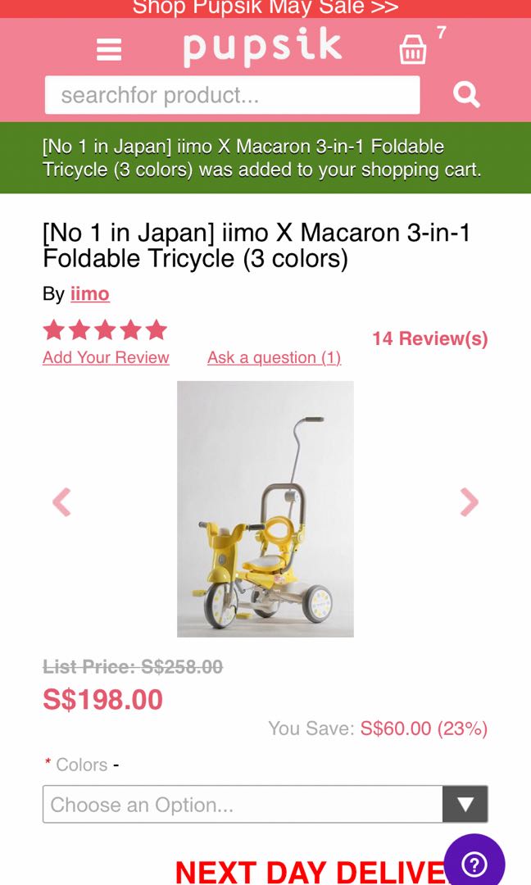The image size is (531, 885).
Task: Open the help question mark bubble
Action: (474, 863)
